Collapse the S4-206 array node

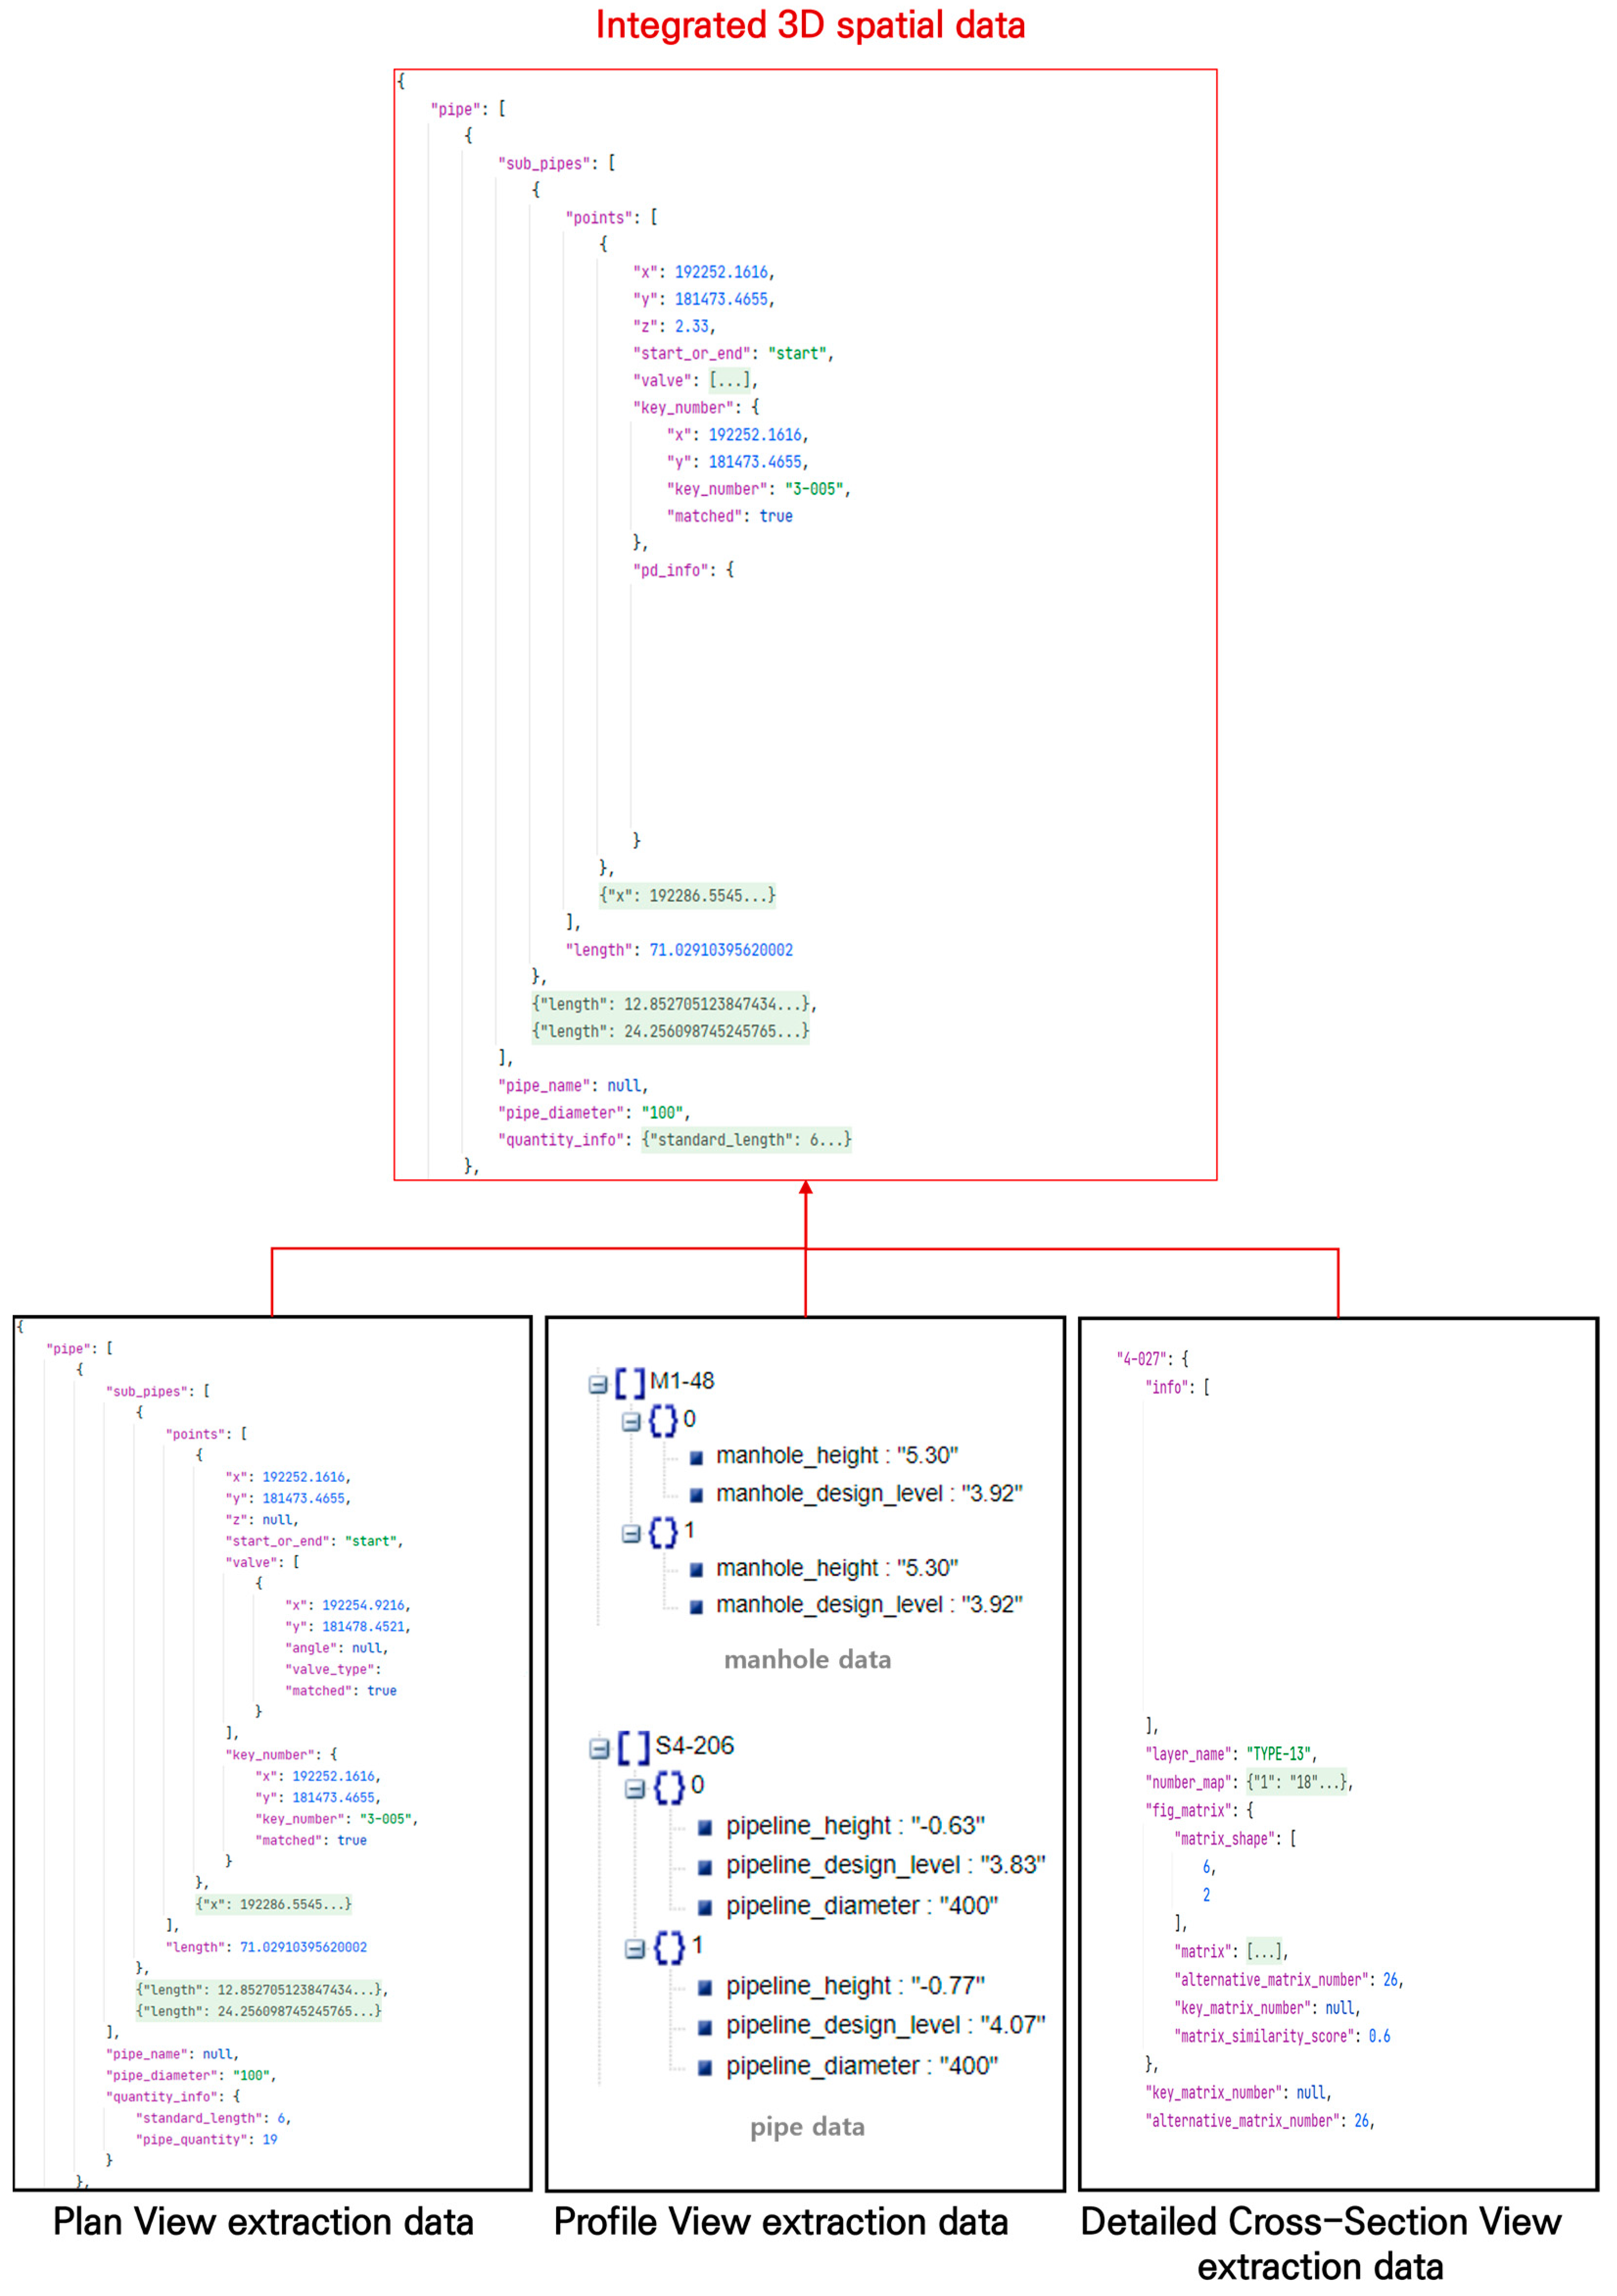tap(599, 1749)
